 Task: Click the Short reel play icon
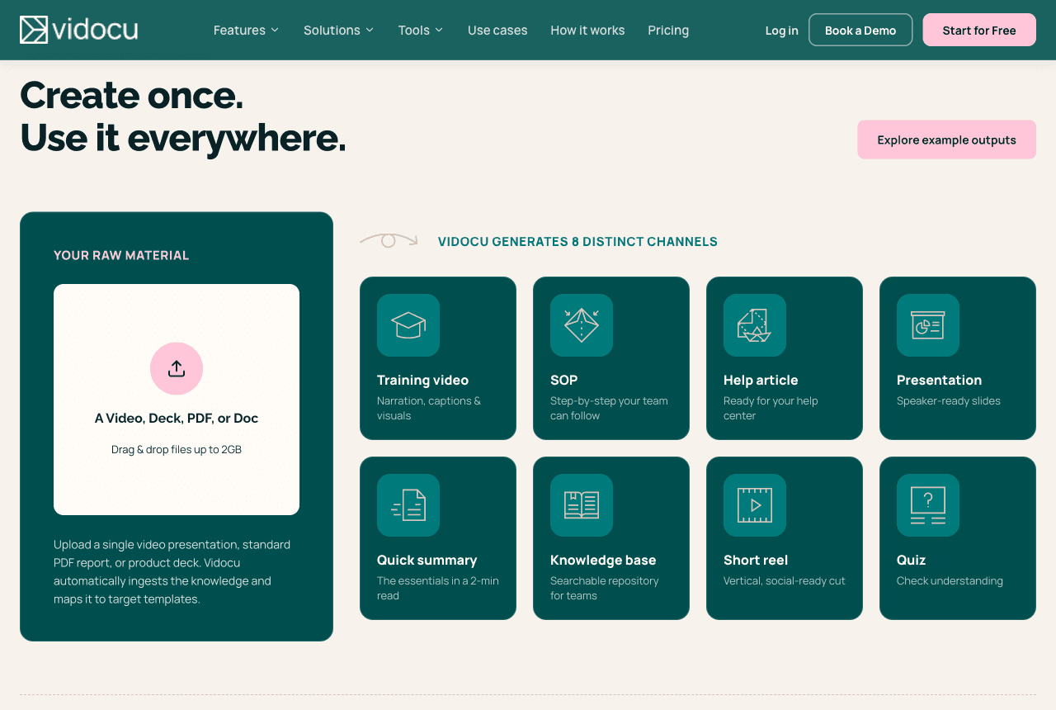pyautogui.click(x=755, y=505)
